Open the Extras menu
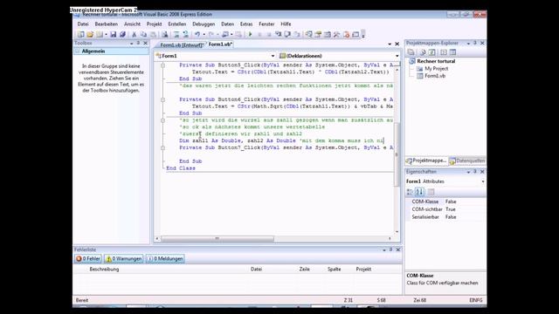Screen dimensions: 559x314 (x=246, y=24)
